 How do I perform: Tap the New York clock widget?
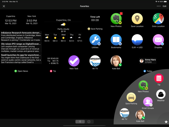(32, 20)
